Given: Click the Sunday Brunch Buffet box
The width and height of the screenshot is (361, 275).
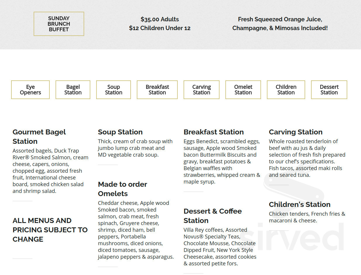Looking at the screenshot, I should 59,24.
